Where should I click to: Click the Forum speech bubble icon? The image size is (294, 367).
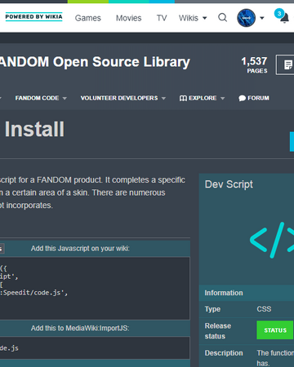coord(242,98)
